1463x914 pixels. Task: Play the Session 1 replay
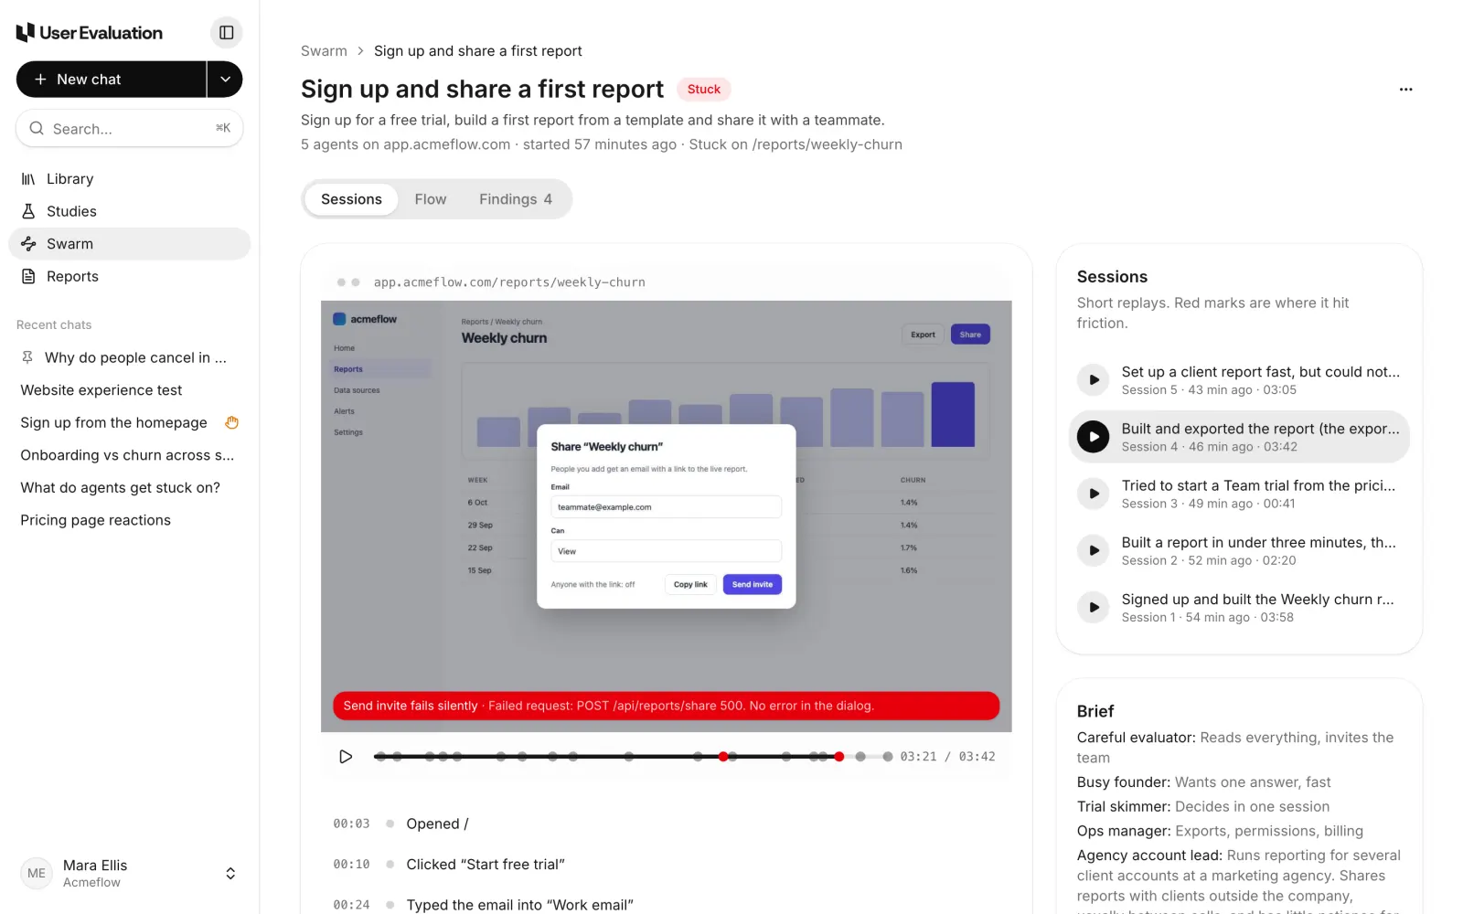pos(1093,607)
